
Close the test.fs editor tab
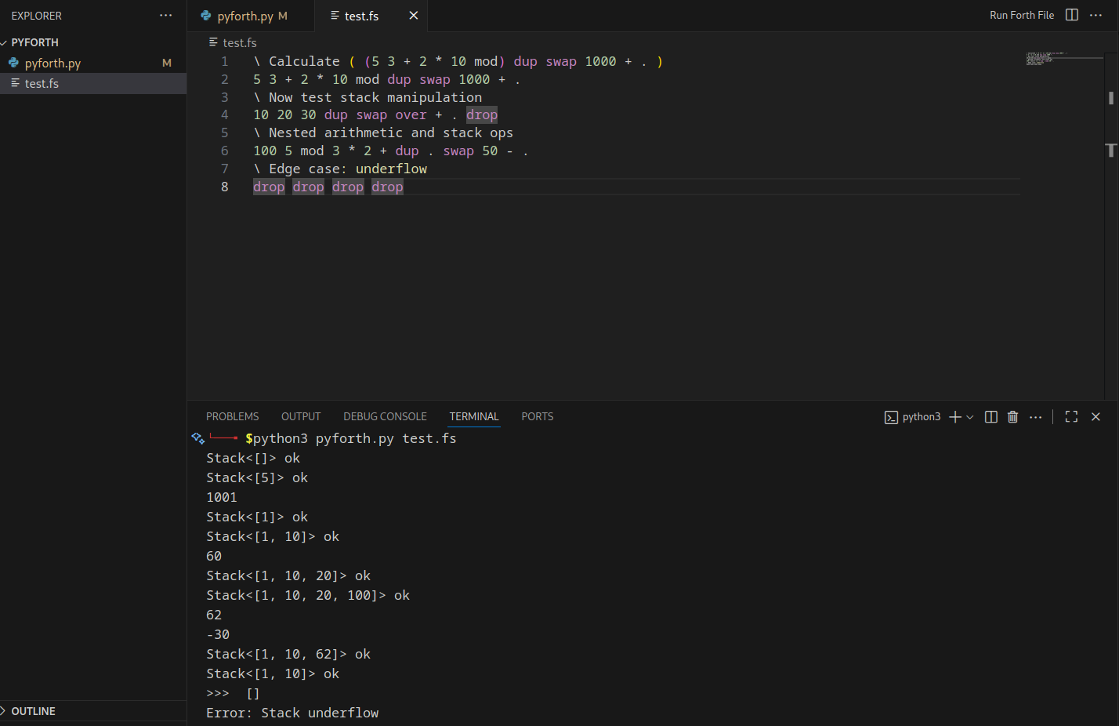point(414,16)
